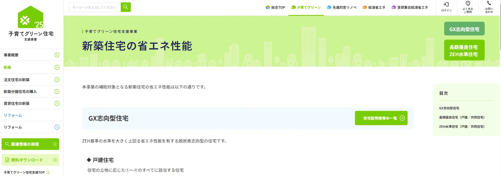
Task: Click the ログイン label
Action: (447, 10)
